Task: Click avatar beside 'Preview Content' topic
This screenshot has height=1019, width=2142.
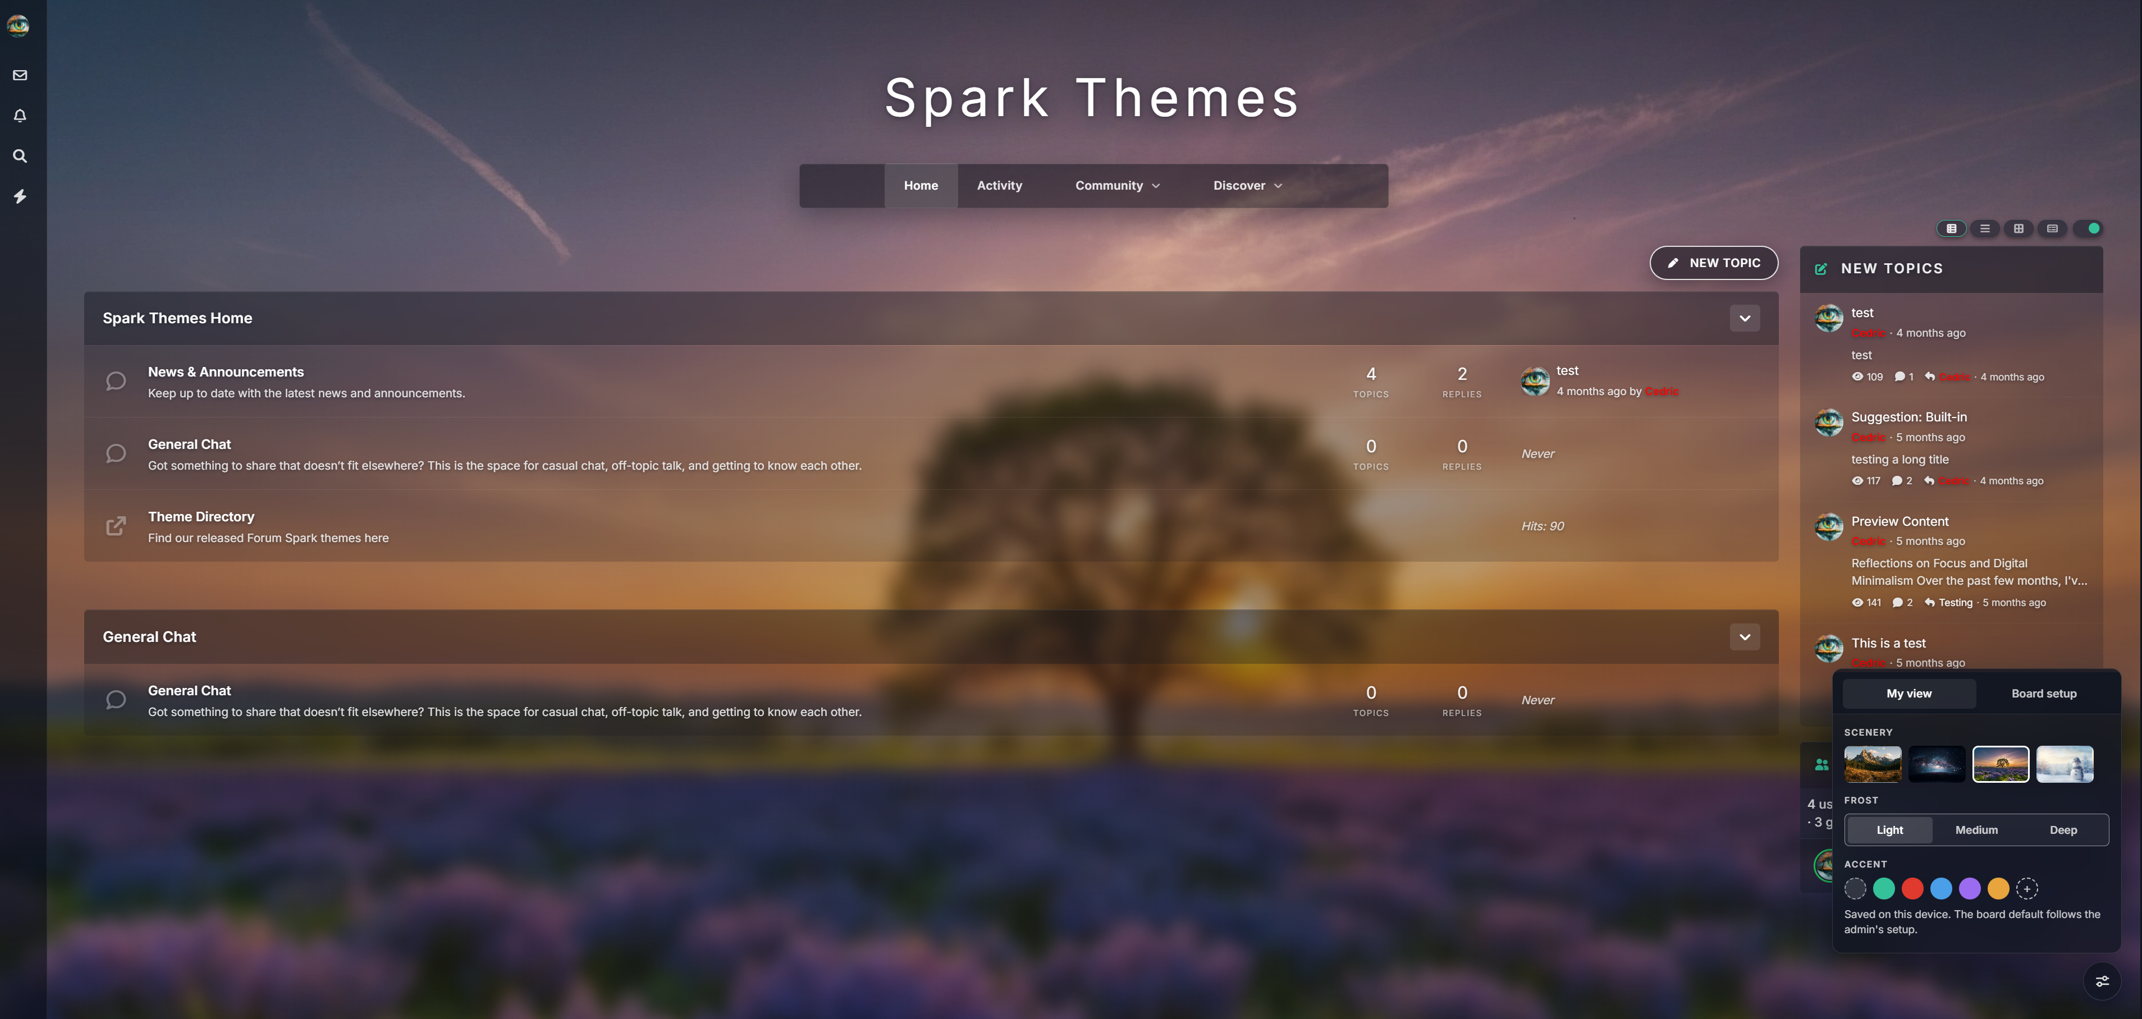Action: [x=1829, y=526]
